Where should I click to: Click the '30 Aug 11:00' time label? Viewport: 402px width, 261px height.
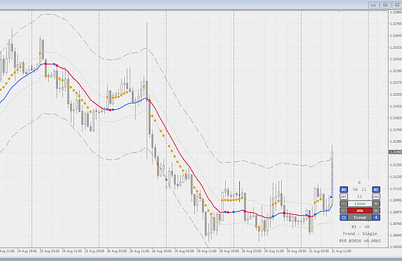[274, 251]
